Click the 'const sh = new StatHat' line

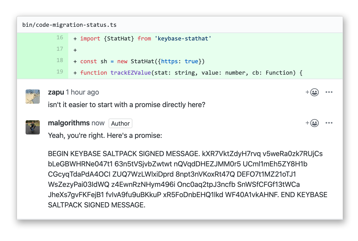point(139,61)
